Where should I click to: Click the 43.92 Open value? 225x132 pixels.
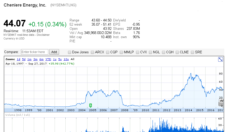click(107, 28)
